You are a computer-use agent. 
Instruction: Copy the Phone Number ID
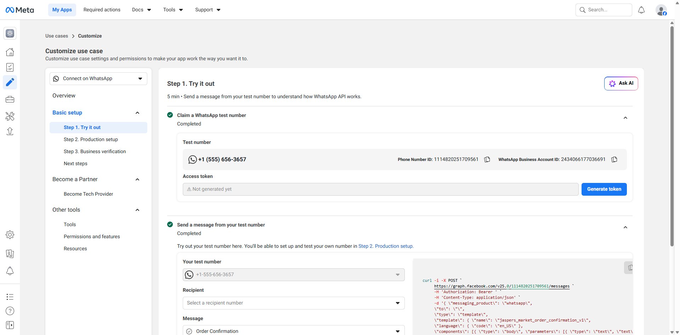pyautogui.click(x=487, y=160)
